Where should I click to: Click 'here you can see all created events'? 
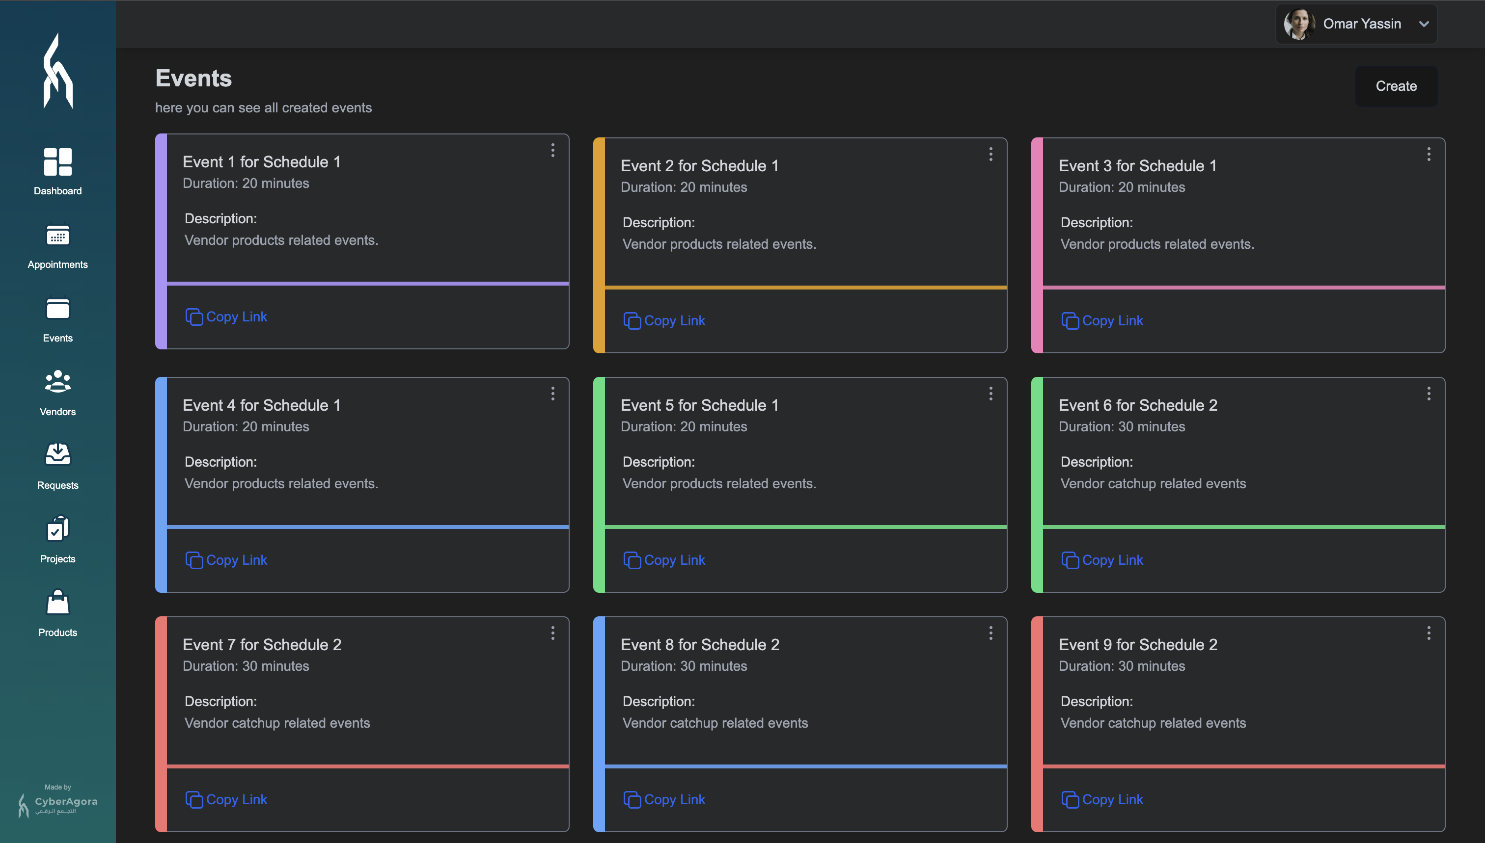coord(264,107)
